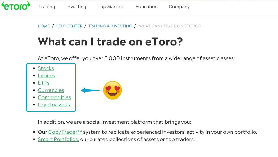
Task: Click the eToro logo
Action: (16, 7)
